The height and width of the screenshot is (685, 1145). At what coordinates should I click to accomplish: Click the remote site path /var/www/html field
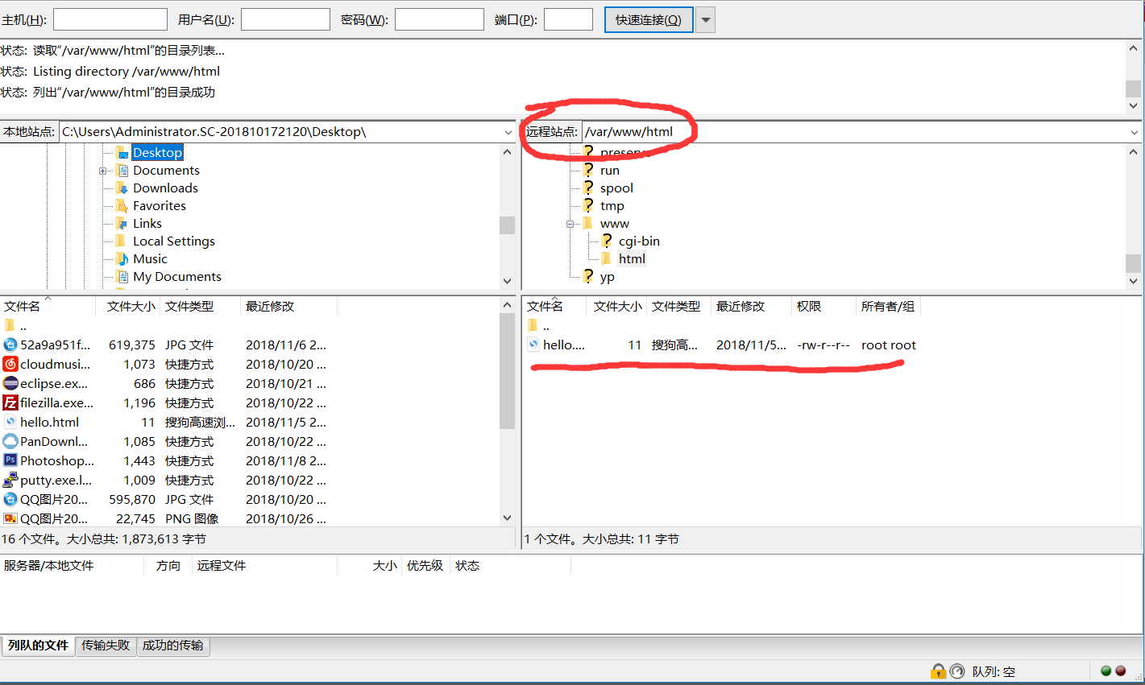[854, 132]
